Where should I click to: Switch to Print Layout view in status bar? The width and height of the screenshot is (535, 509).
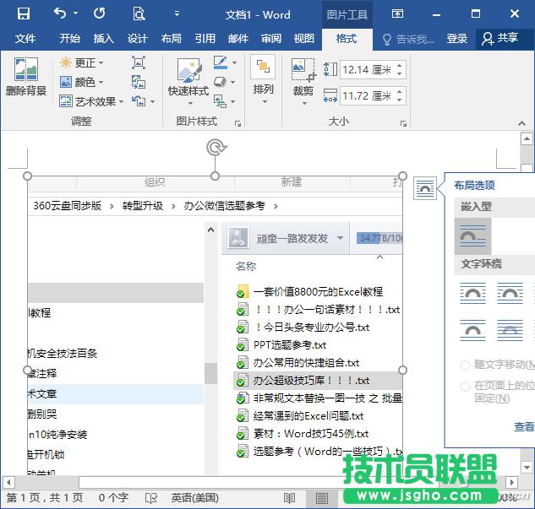click(322, 498)
